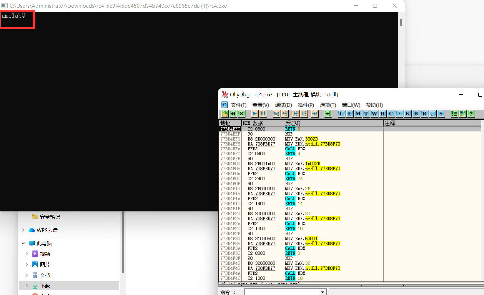Click the Appearance options colored grid icon
The width and height of the screenshot is (484, 295).
coord(463,114)
